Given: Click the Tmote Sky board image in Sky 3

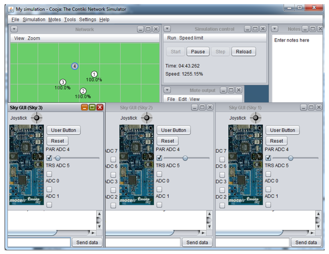Looking at the screenshot, I should 27,165.
